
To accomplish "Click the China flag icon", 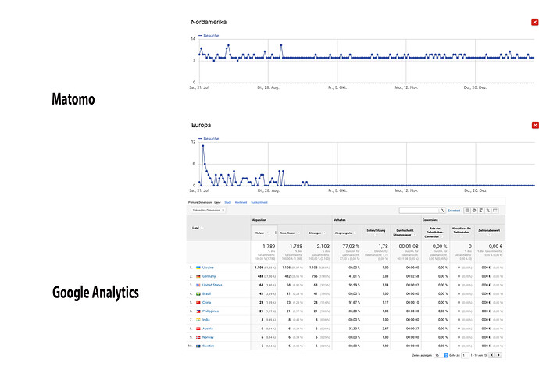I will (x=198, y=303).
